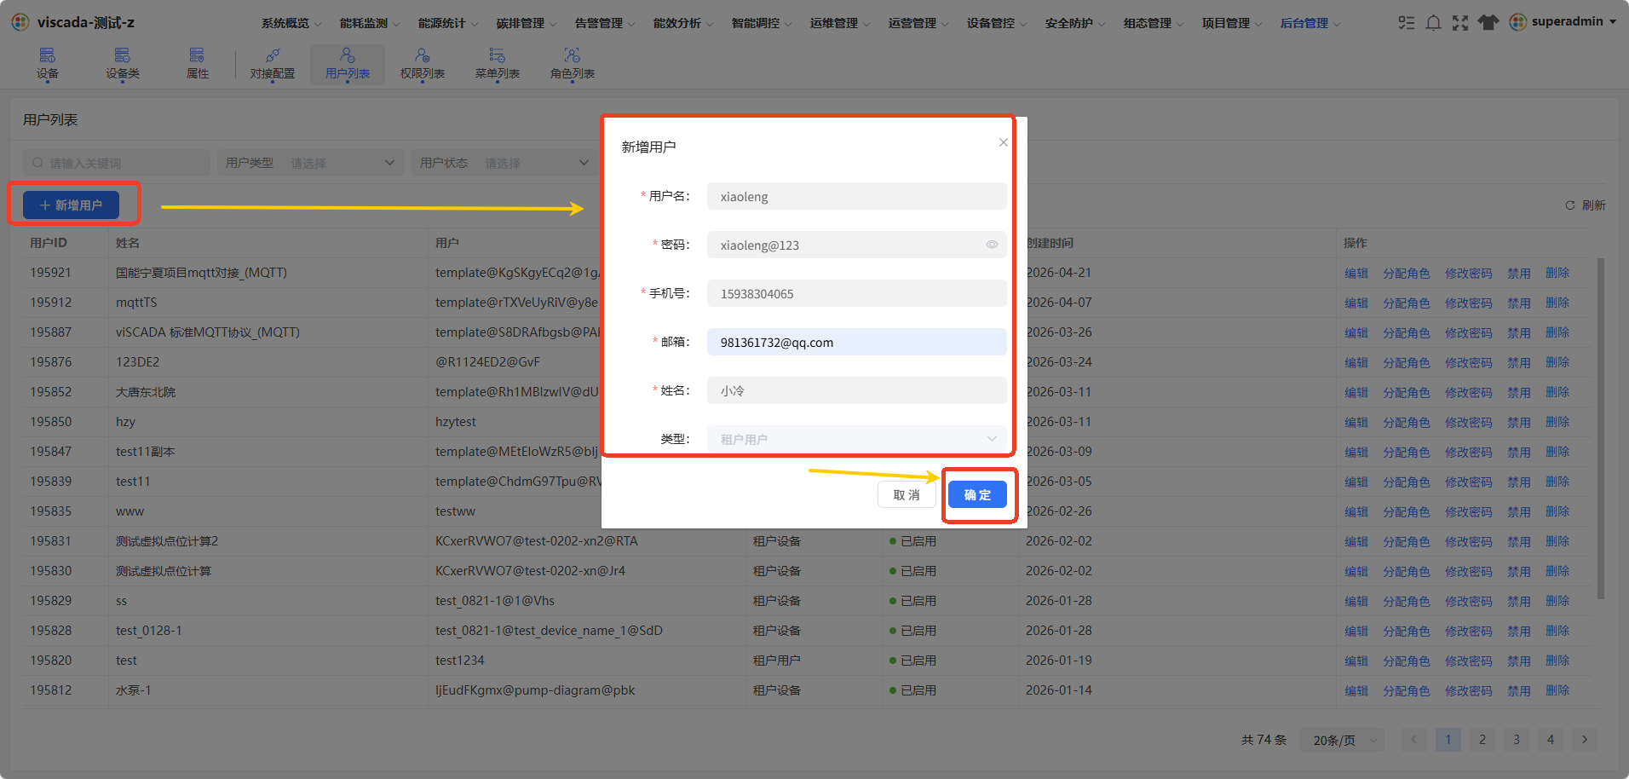Open the 类型 dropdown in dialog
The height and width of the screenshot is (779, 1629).
(857, 439)
